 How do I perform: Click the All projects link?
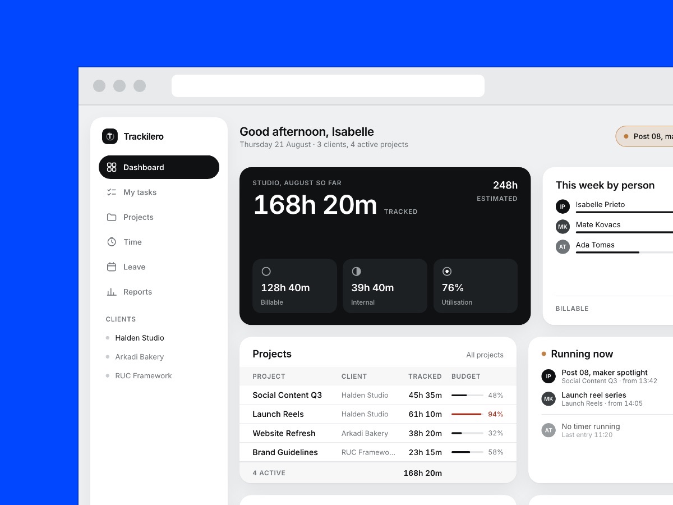485,355
